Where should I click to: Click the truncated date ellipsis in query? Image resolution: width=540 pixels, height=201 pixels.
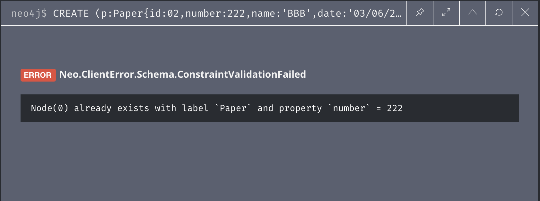tap(398, 14)
